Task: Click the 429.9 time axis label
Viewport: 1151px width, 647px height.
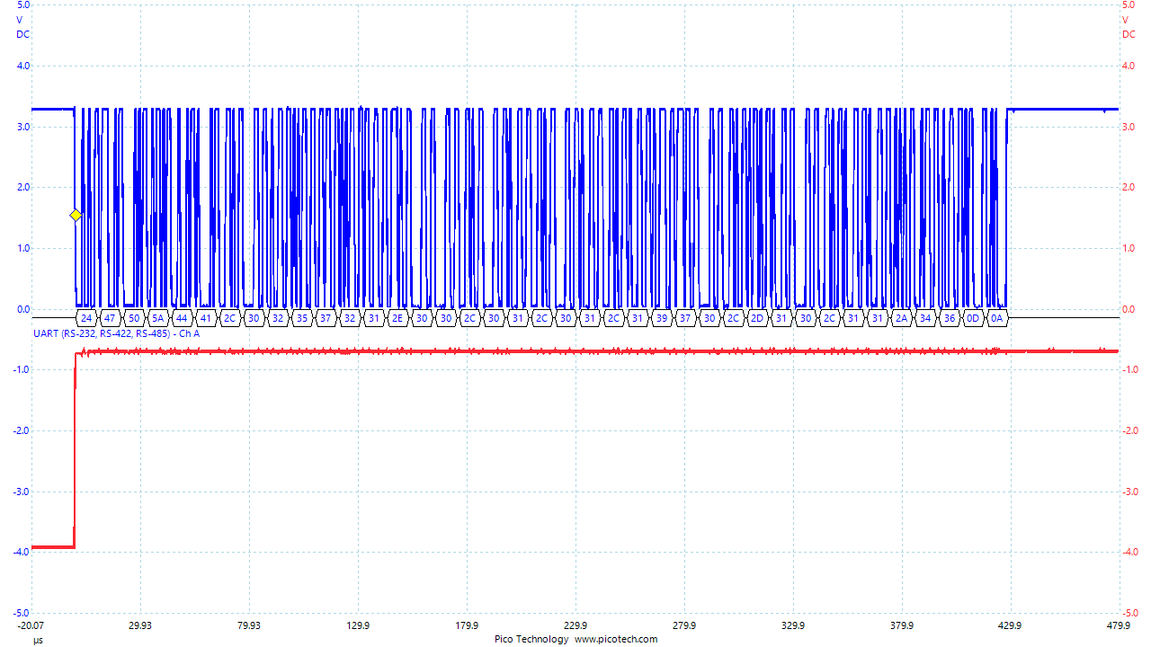Action: (x=1011, y=625)
